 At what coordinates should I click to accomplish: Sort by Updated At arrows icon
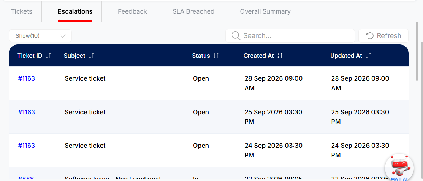tap(369, 56)
